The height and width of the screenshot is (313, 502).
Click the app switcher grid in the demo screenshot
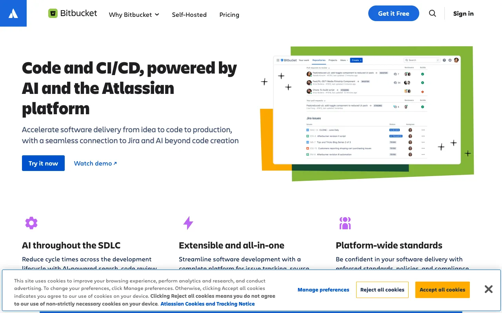pyautogui.click(x=278, y=60)
